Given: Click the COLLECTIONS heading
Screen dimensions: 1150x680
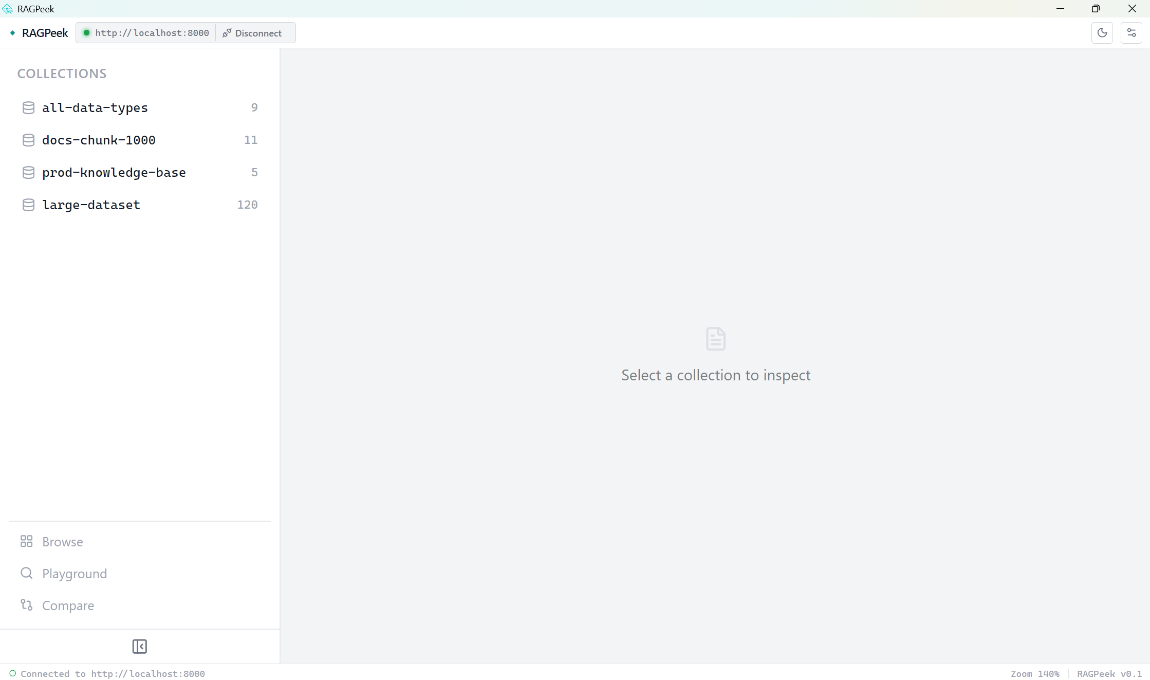Looking at the screenshot, I should 62,73.
